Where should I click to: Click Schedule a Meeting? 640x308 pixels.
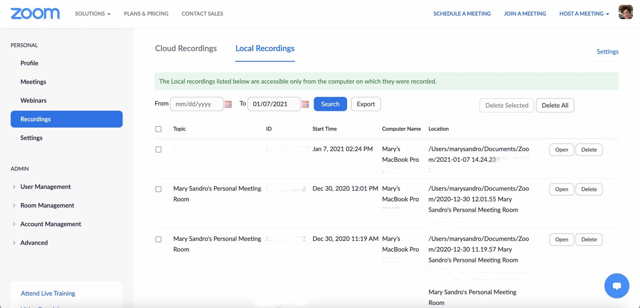462,14
